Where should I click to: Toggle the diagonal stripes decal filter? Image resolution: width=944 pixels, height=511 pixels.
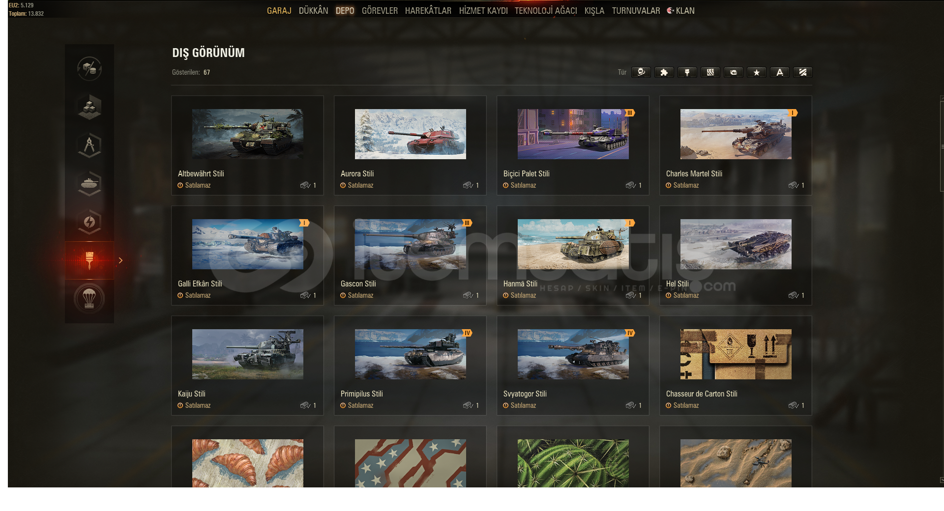point(803,72)
